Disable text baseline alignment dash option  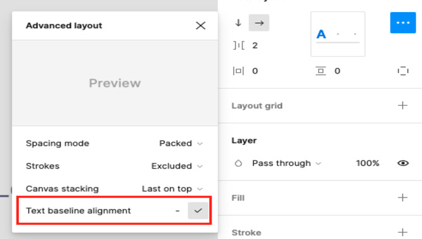point(178,211)
